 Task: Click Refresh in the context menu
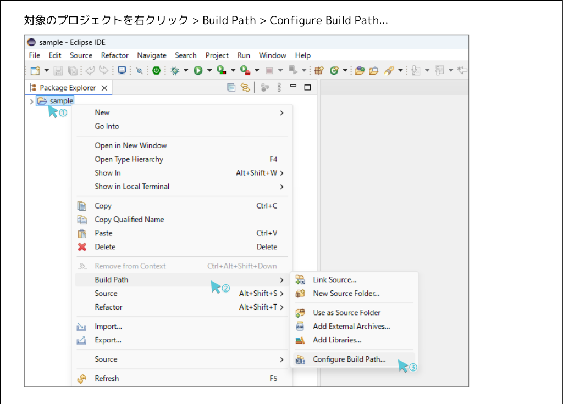pos(182,379)
